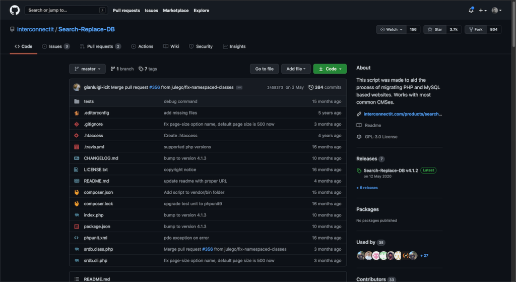This screenshot has height=282, width=516.
Task: Click the srdb.class.php file icon
Action: coord(77,249)
